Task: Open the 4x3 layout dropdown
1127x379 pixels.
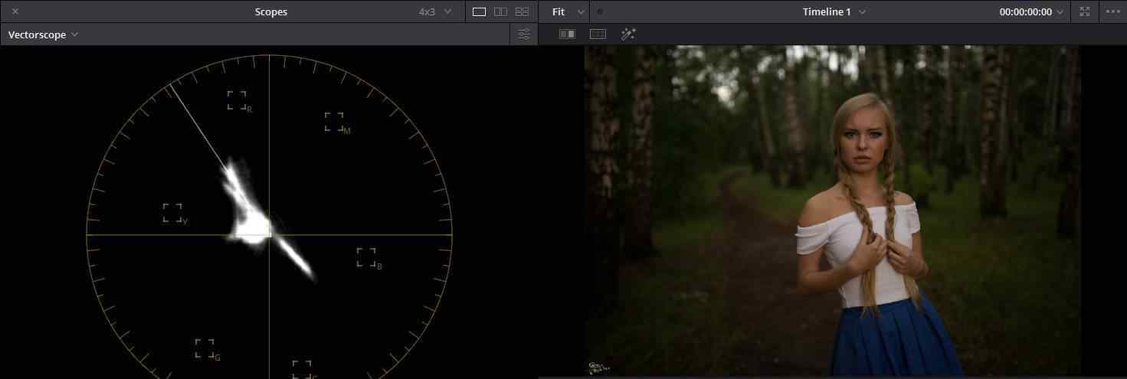Action: pyautogui.click(x=435, y=11)
